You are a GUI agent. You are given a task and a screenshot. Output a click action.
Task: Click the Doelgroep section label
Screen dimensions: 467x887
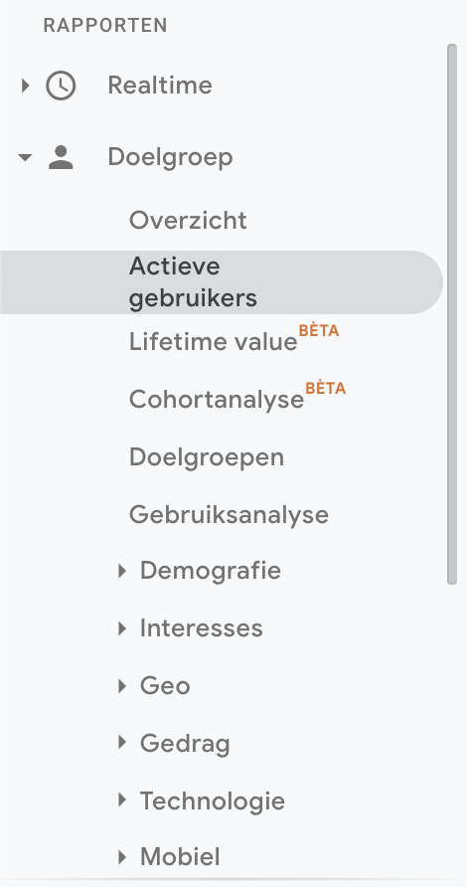pos(170,157)
